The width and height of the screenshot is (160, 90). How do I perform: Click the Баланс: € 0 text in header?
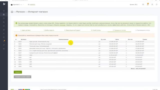point(133,4)
